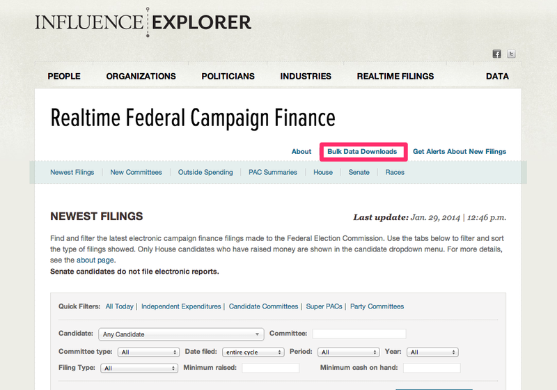Image resolution: width=557 pixels, height=390 pixels.
Task: Open the Politicians menu
Action: tap(228, 76)
